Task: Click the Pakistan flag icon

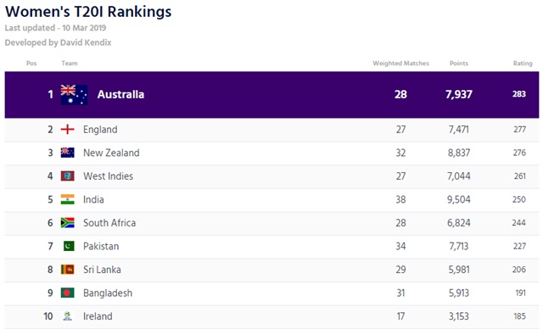Action: click(x=69, y=246)
